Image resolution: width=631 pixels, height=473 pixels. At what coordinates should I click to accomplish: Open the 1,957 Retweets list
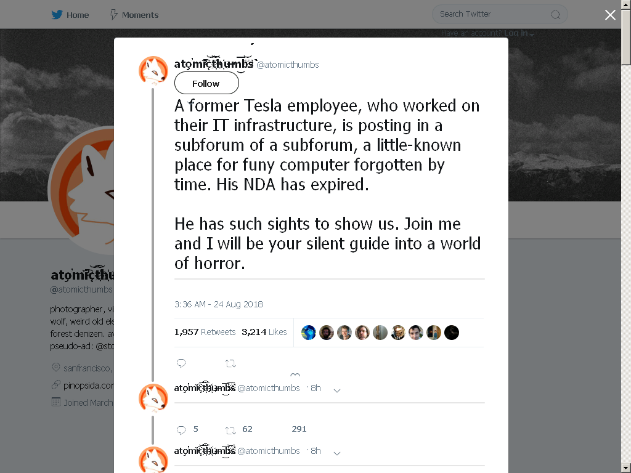point(205,332)
